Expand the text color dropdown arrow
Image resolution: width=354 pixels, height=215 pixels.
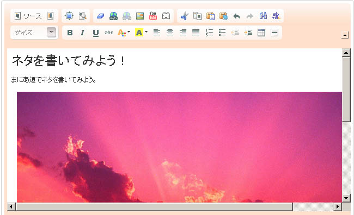[129, 32]
